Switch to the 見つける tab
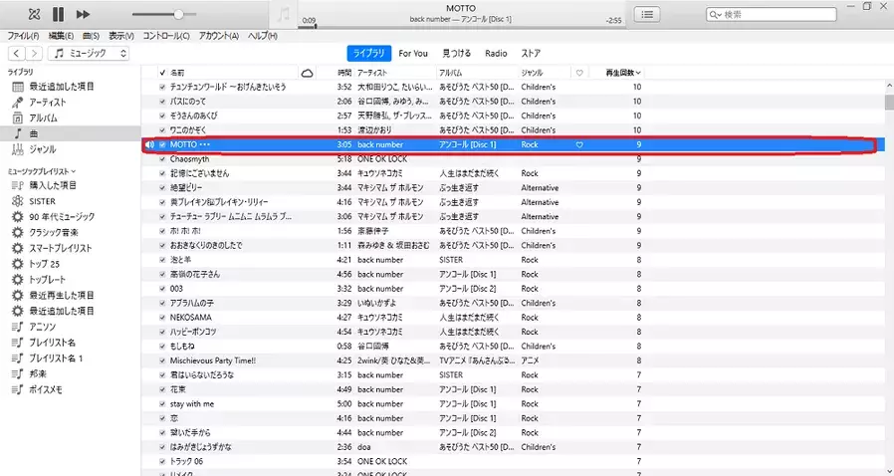The height and width of the screenshot is (476, 894). tap(457, 53)
